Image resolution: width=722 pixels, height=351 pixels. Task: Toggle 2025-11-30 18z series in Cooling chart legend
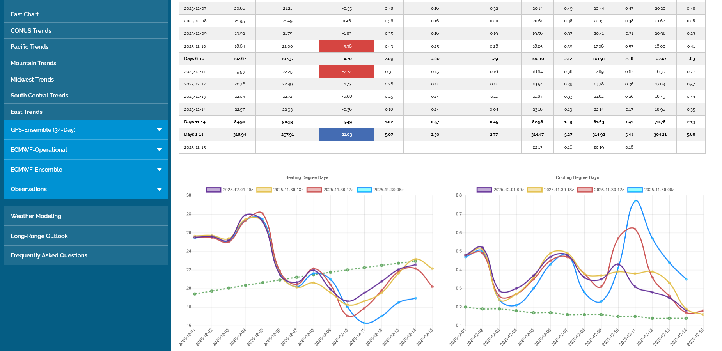(551, 190)
